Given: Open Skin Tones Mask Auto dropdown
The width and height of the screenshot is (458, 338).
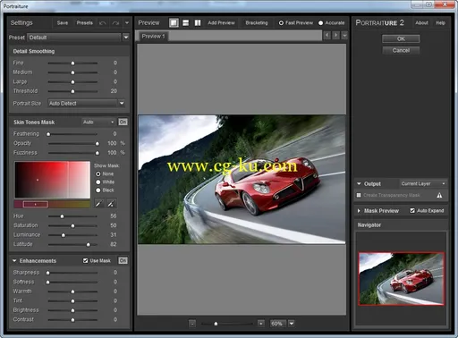Looking at the screenshot, I should point(98,122).
